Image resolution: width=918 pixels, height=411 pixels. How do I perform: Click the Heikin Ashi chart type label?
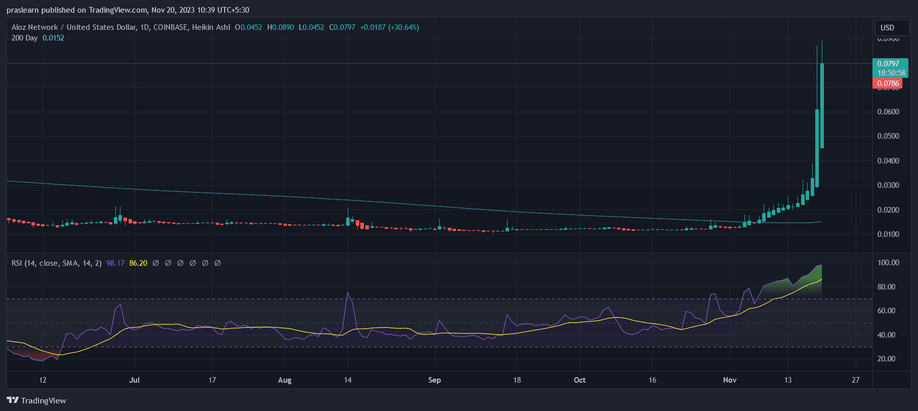point(211,27)
